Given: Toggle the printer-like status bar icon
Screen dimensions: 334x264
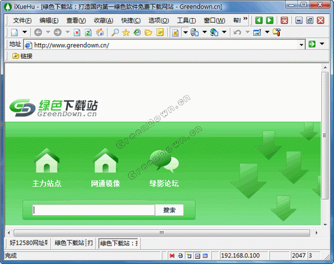Looking at the screenshot, I should (x=180, y=256).
